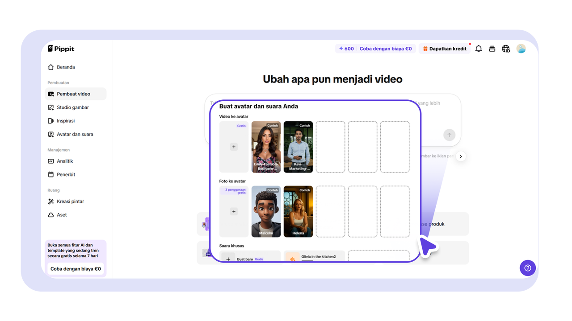Open the Analitik panel
Image resolution: width=572 pixels, height=321 pixels.
coord(66,161)
